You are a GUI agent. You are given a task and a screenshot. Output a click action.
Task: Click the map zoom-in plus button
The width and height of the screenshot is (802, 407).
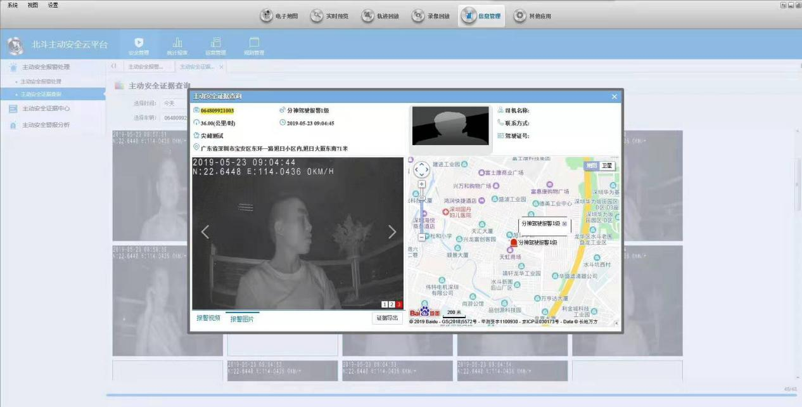tap(422, 184)
